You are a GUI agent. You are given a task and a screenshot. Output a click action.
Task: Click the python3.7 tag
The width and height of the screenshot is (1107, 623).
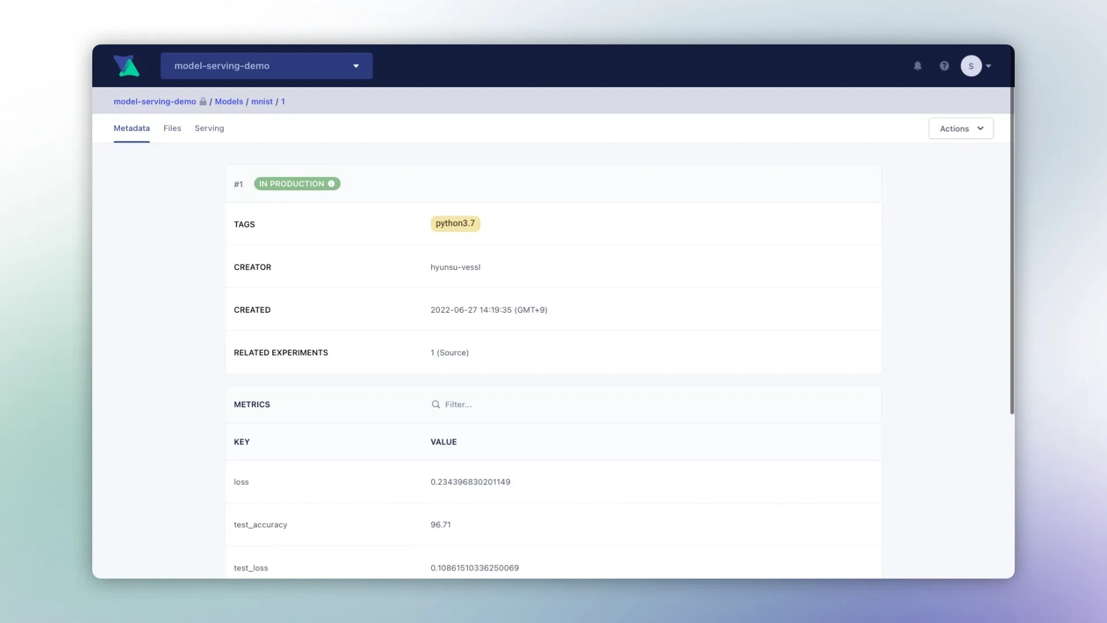coord(455,224)
